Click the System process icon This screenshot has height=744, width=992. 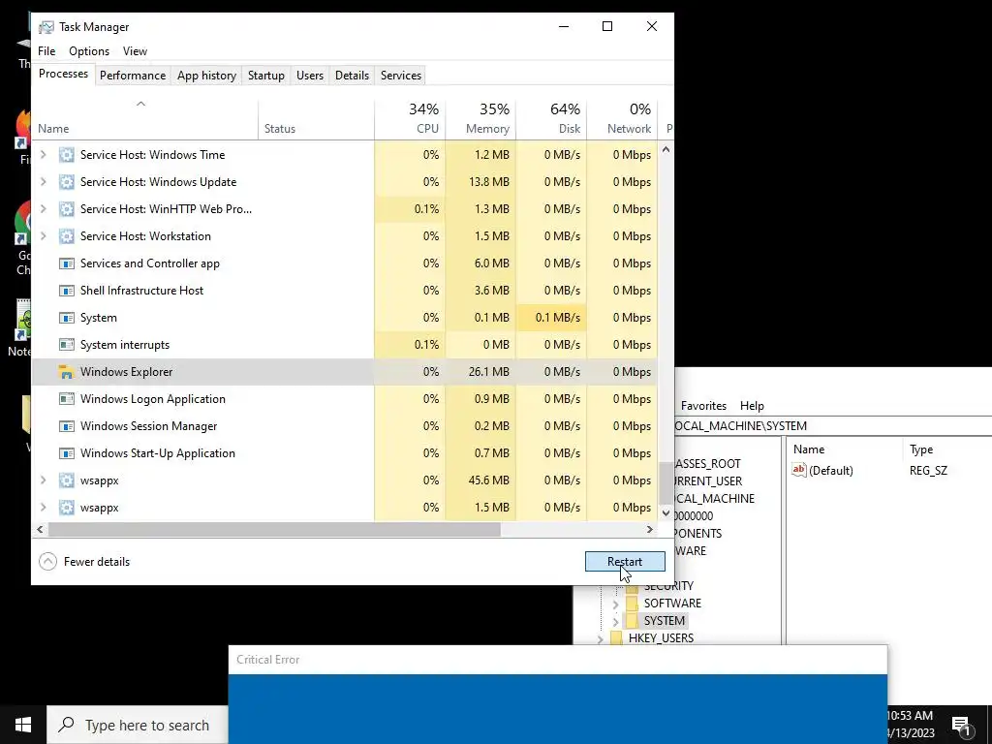(x=67, y=318)
